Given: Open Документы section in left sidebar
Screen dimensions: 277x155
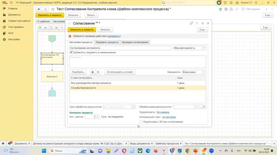Looking at the screenshot, I should coord(14,15).
